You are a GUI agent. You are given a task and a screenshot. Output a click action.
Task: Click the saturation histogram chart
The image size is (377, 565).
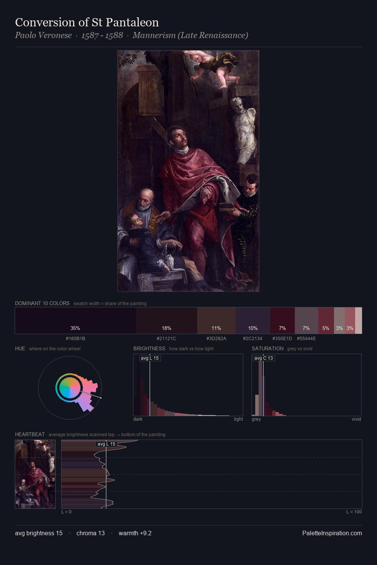click(x=307, y=385)
